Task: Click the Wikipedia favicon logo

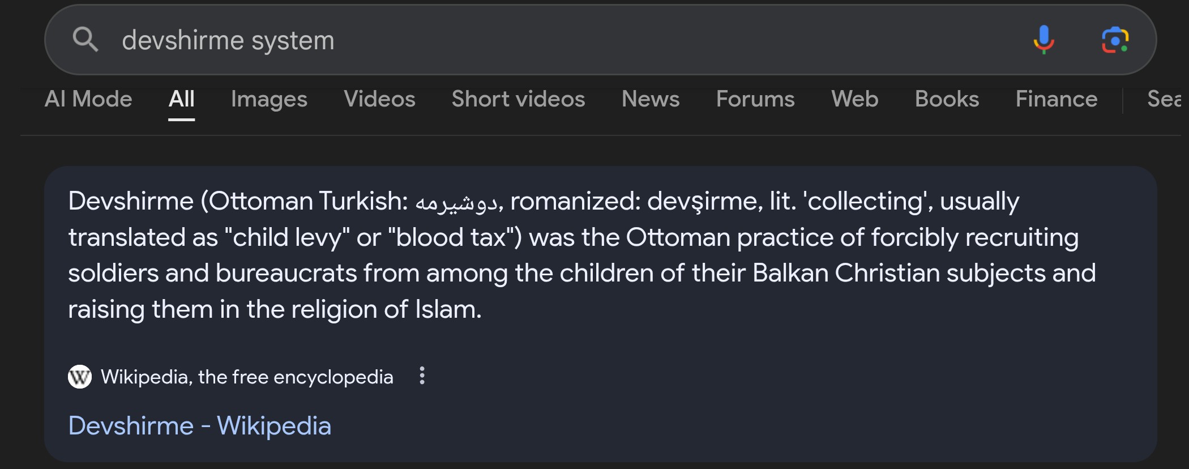Action: tap(80, 377)
